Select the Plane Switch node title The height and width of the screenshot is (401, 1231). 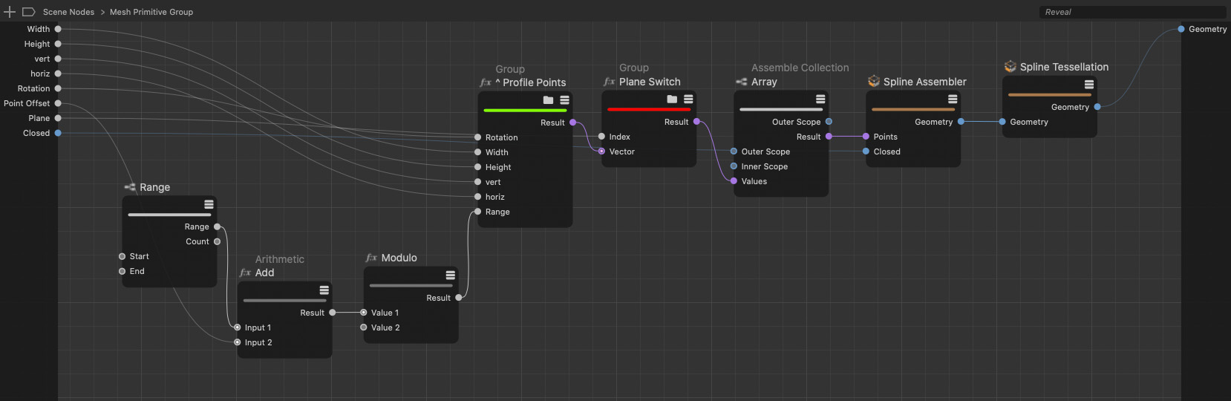[650, 82]
